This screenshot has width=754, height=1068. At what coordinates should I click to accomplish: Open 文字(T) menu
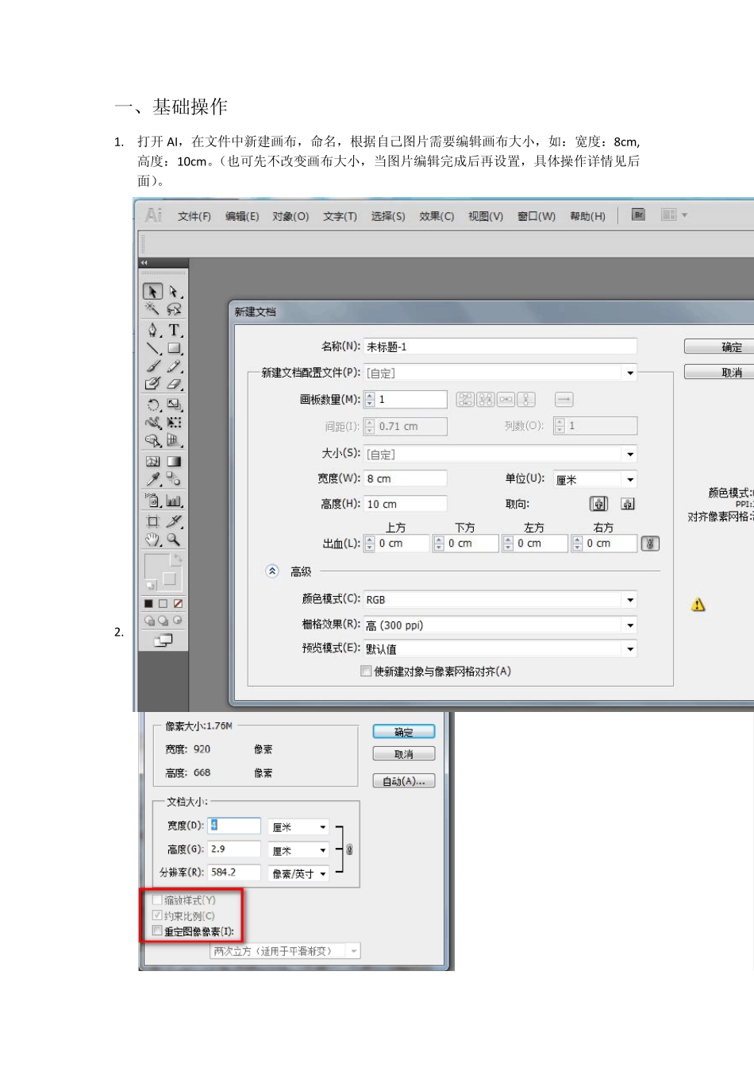(x=340, y=216)
